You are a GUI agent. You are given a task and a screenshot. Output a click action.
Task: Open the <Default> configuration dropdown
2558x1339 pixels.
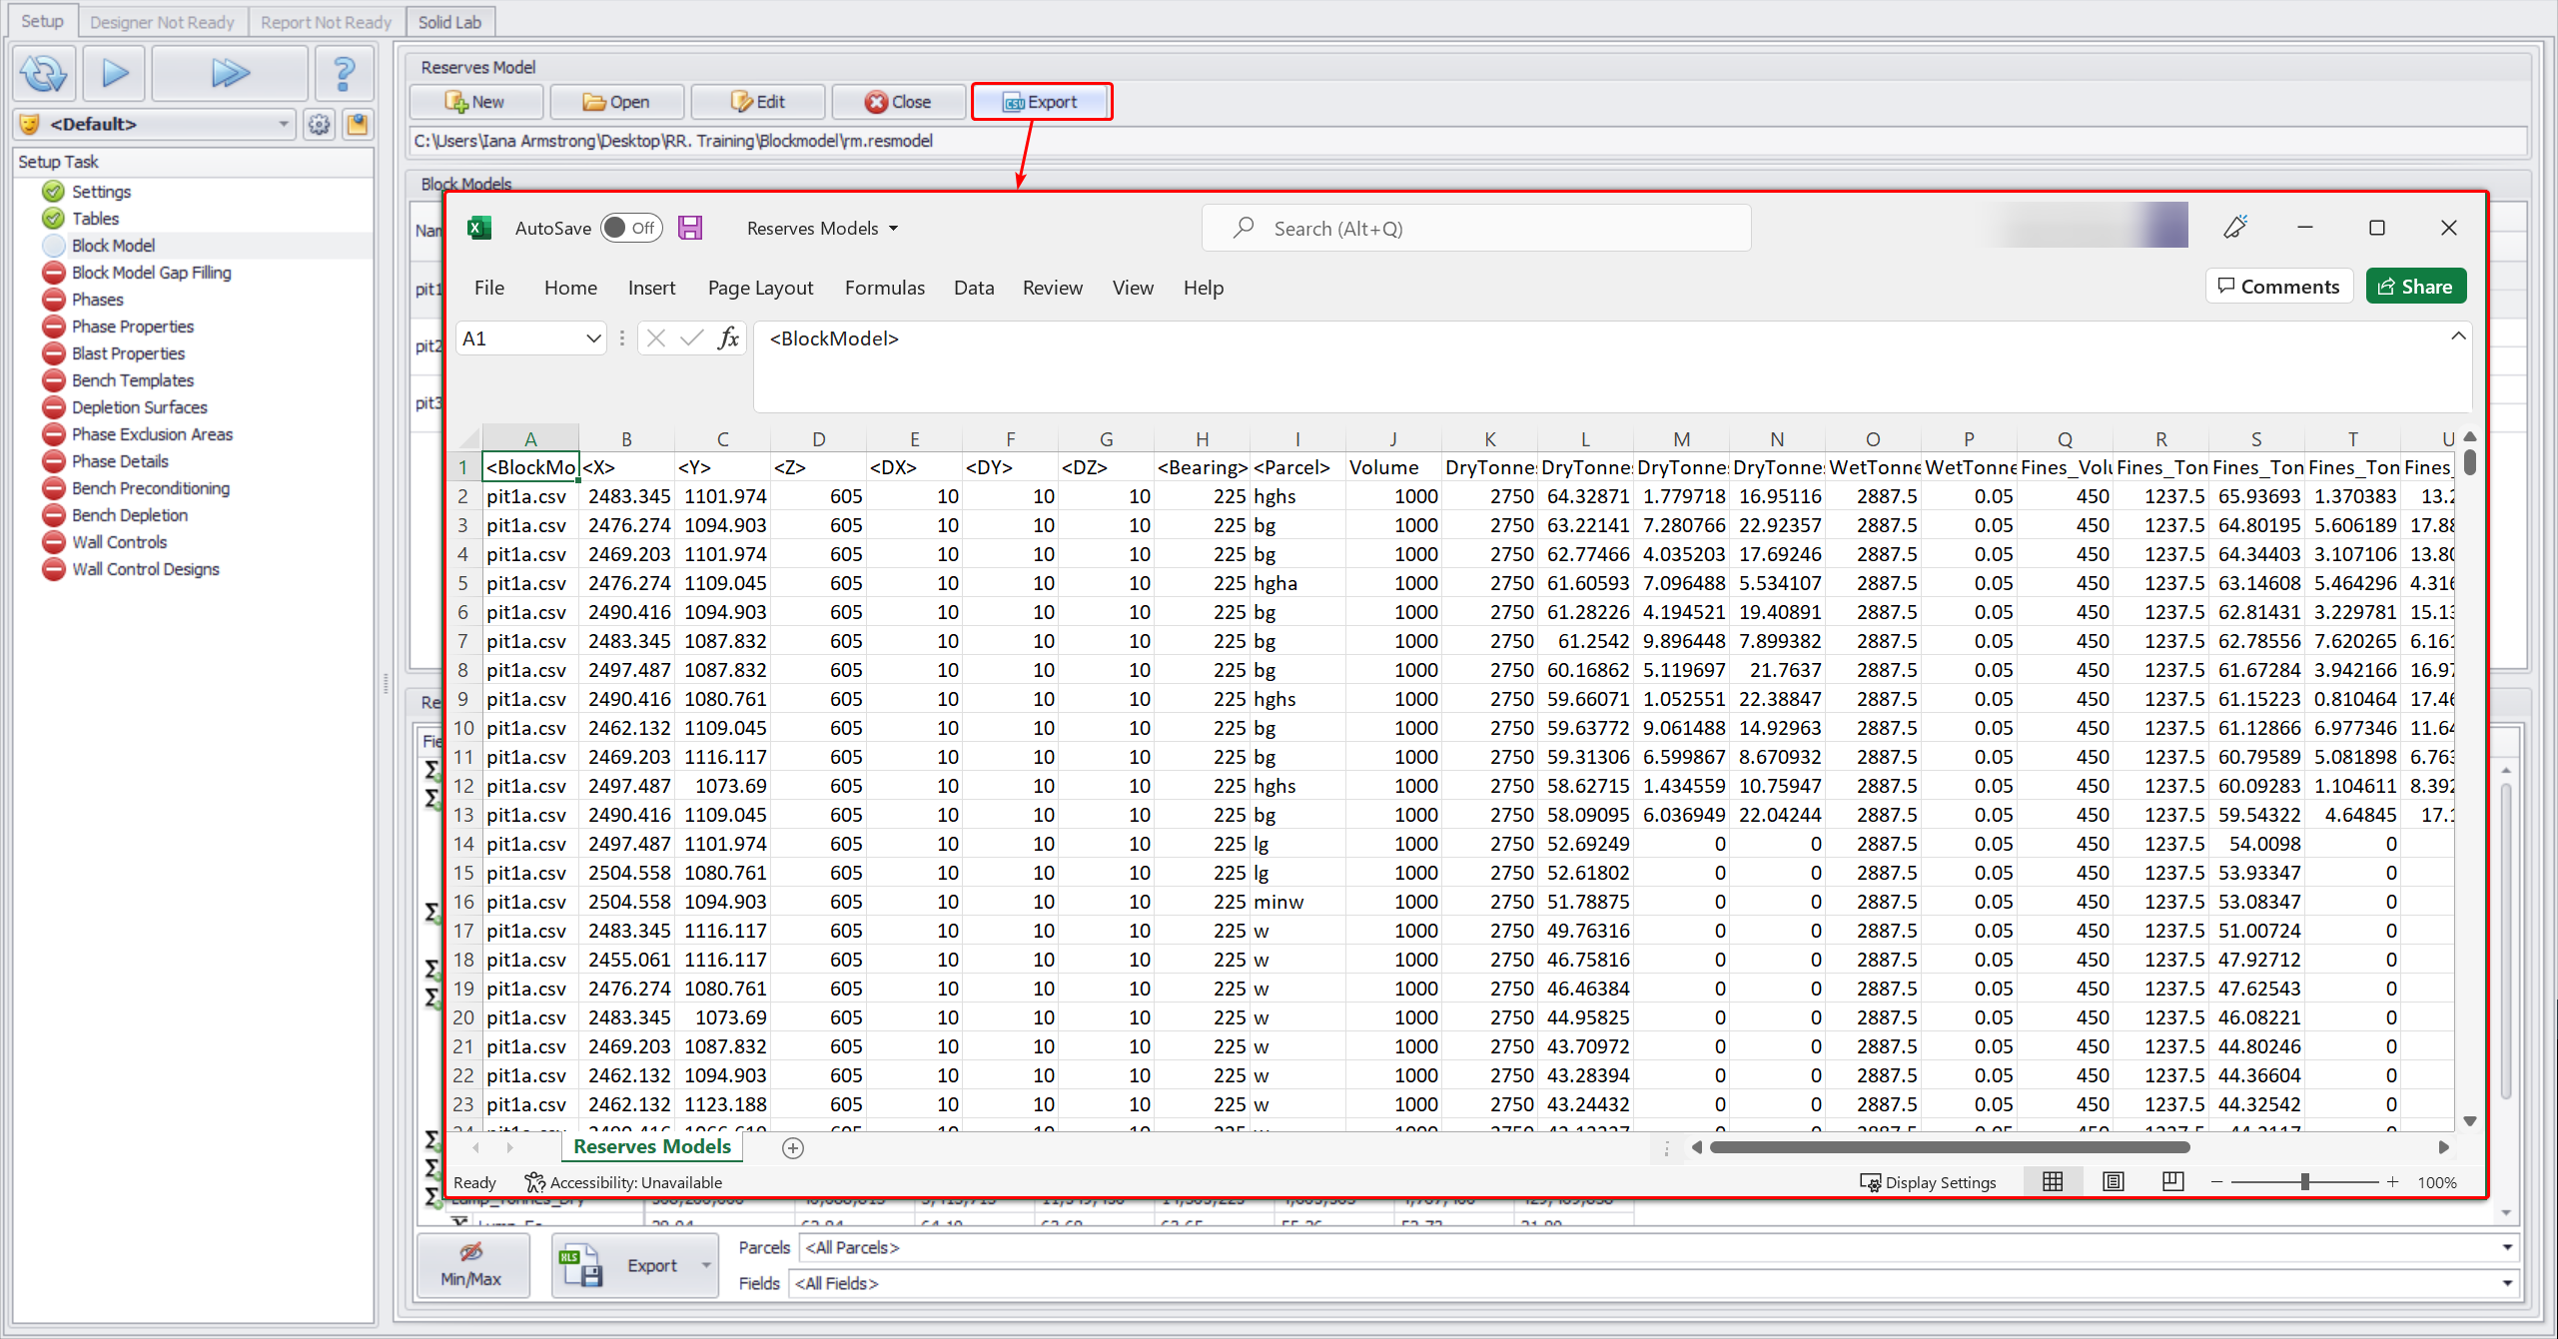(284, 125)
